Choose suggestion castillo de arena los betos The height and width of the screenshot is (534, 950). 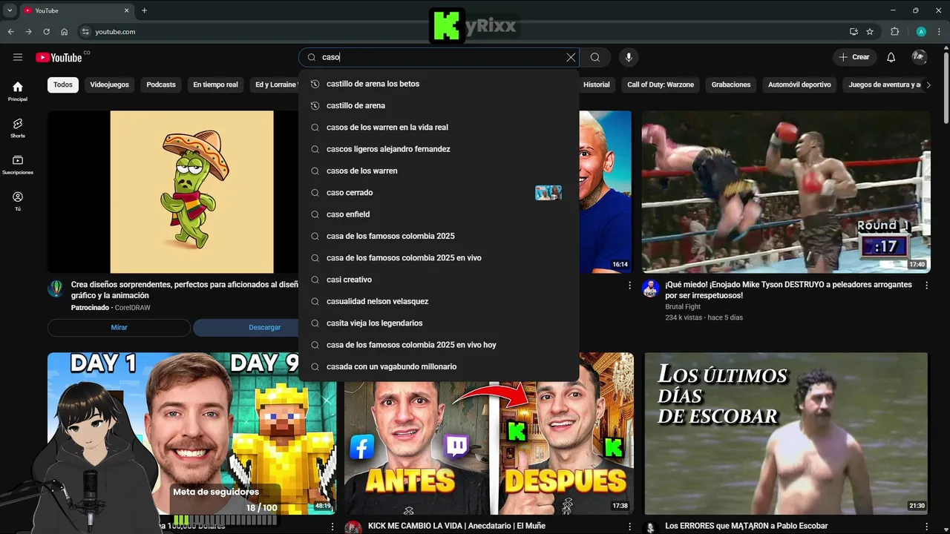[439, 84]
